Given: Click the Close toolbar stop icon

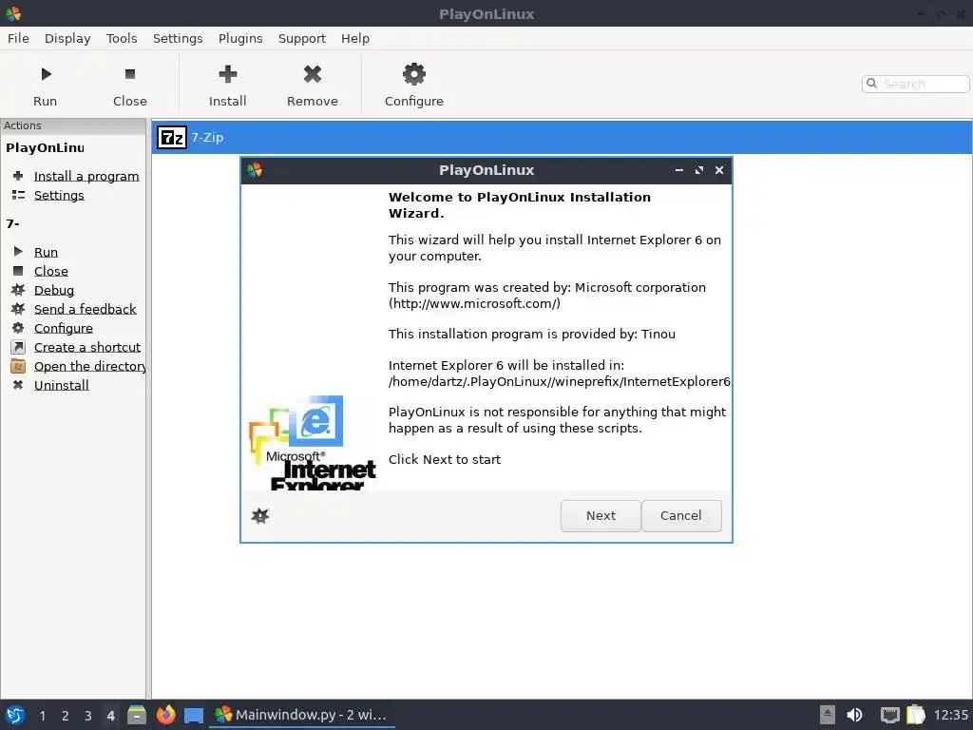Looking at the screenshot, I should [129, 74].
